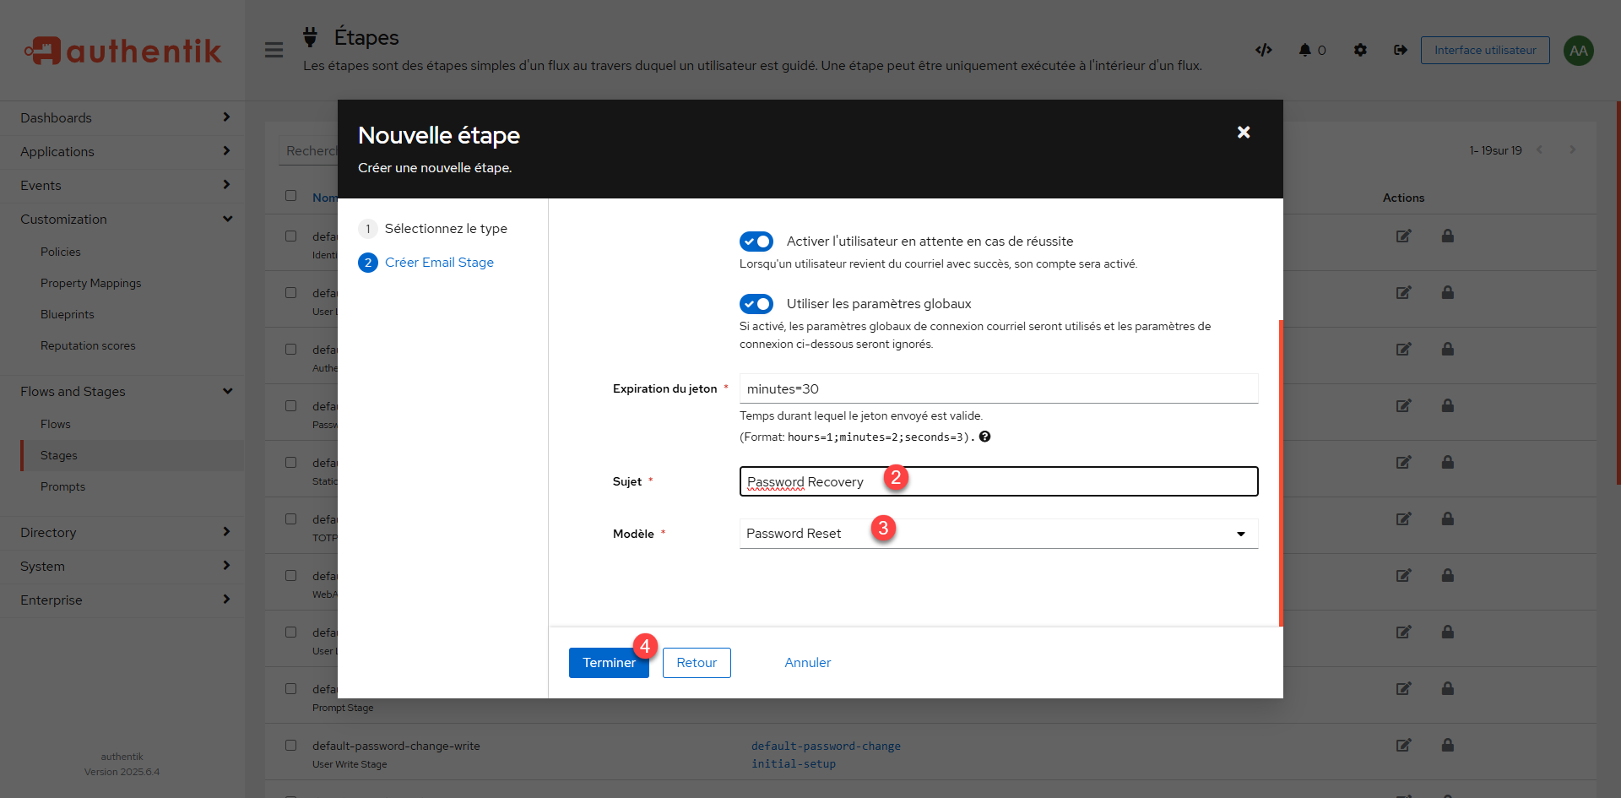Click the Expiration du jeton field
The height and width of the screenshot is (798, 1621).
click(998, 389)
